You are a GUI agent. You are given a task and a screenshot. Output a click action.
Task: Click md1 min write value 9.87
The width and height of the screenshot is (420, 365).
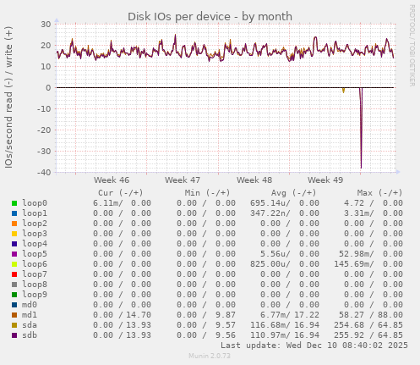tap(226, 315)
